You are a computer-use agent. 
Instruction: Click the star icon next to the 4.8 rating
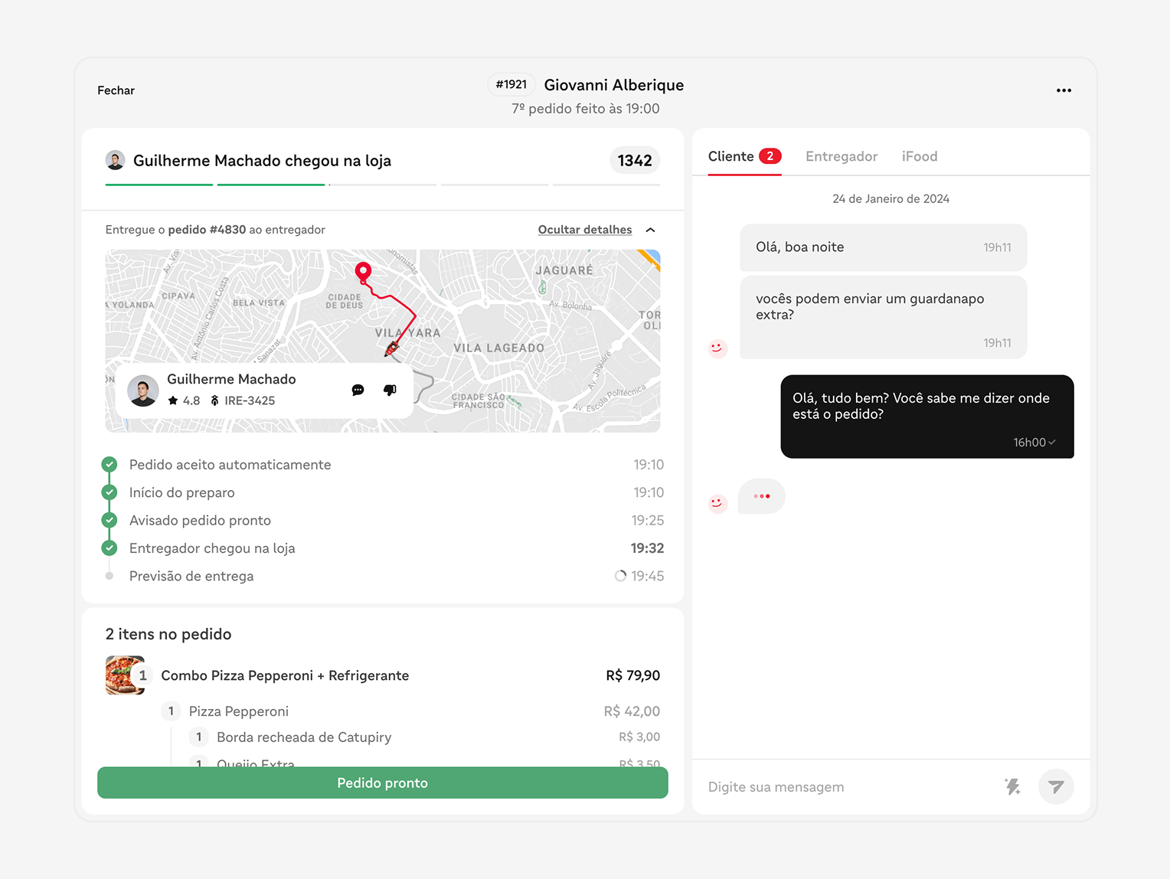pyautogui.click(x=174, y=400)
